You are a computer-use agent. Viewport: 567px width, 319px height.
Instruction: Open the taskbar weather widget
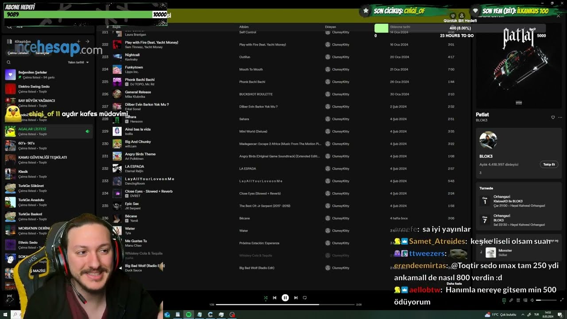click(501, 315)
